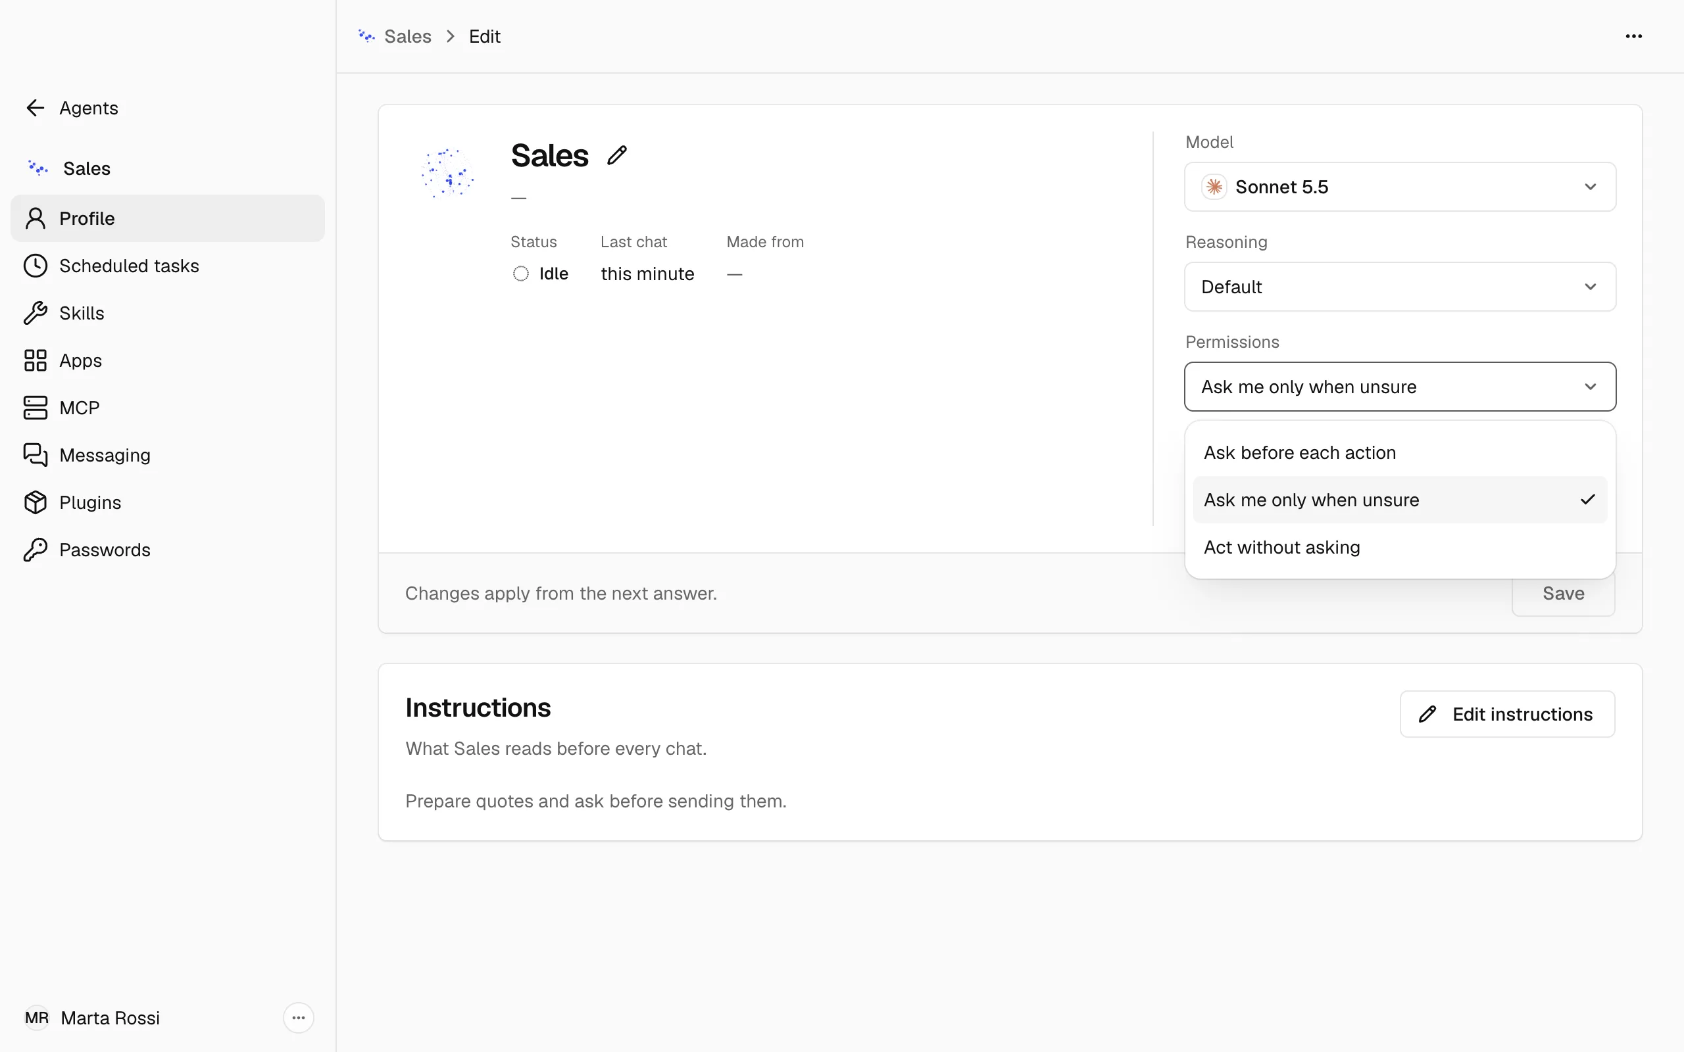This screenshot has height=1052, width=1684.
Task: Open the Model dropdown showing Sonnet 5.5
Action: pos(1400,187)
